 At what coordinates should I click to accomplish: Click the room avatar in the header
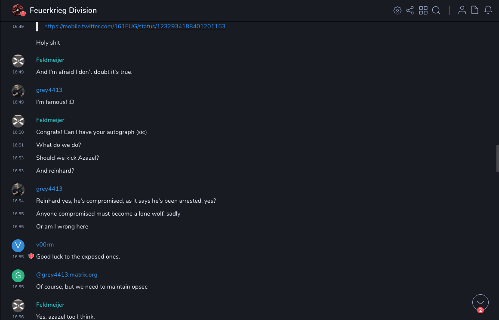[x=18, y=10]
